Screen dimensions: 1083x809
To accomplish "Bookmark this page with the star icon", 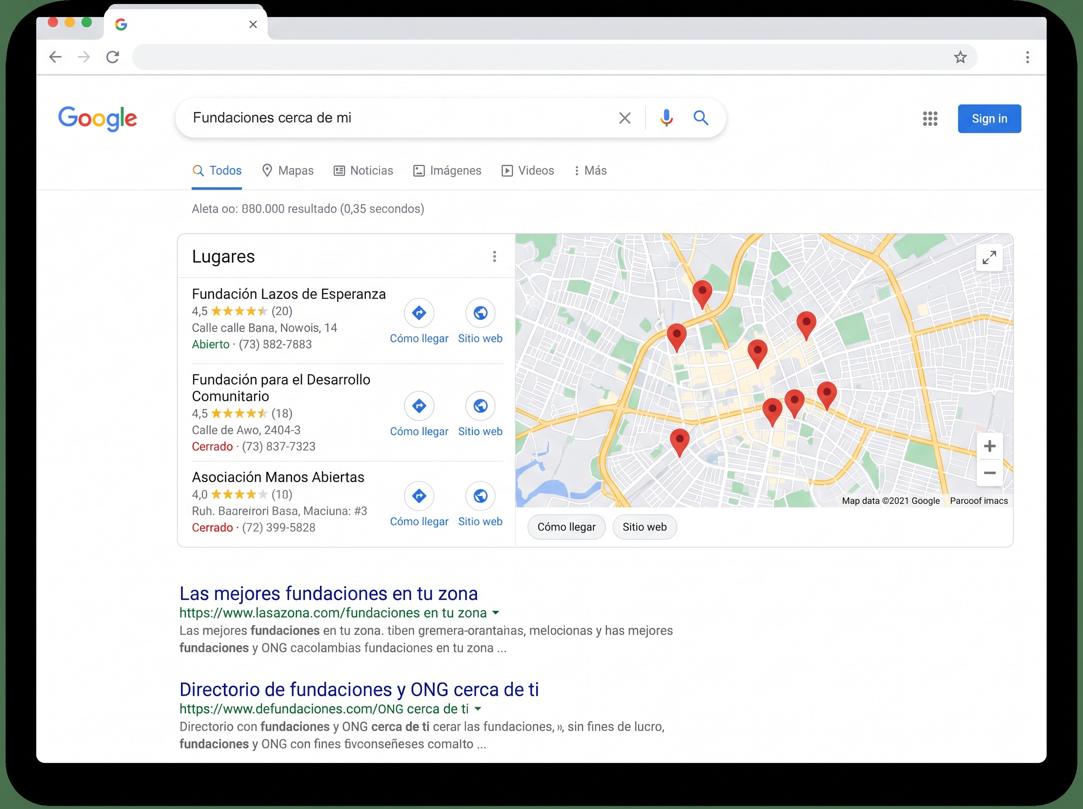I will point(960,57).
